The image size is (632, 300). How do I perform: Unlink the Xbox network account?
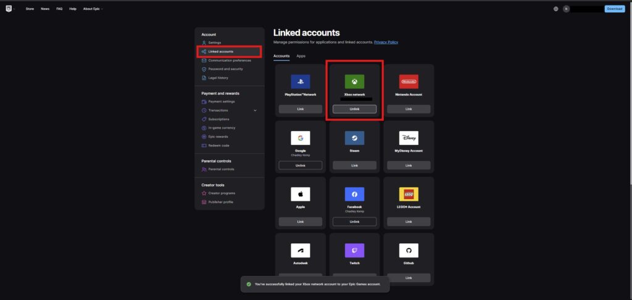pyautogui.click(x=354, y=109)
